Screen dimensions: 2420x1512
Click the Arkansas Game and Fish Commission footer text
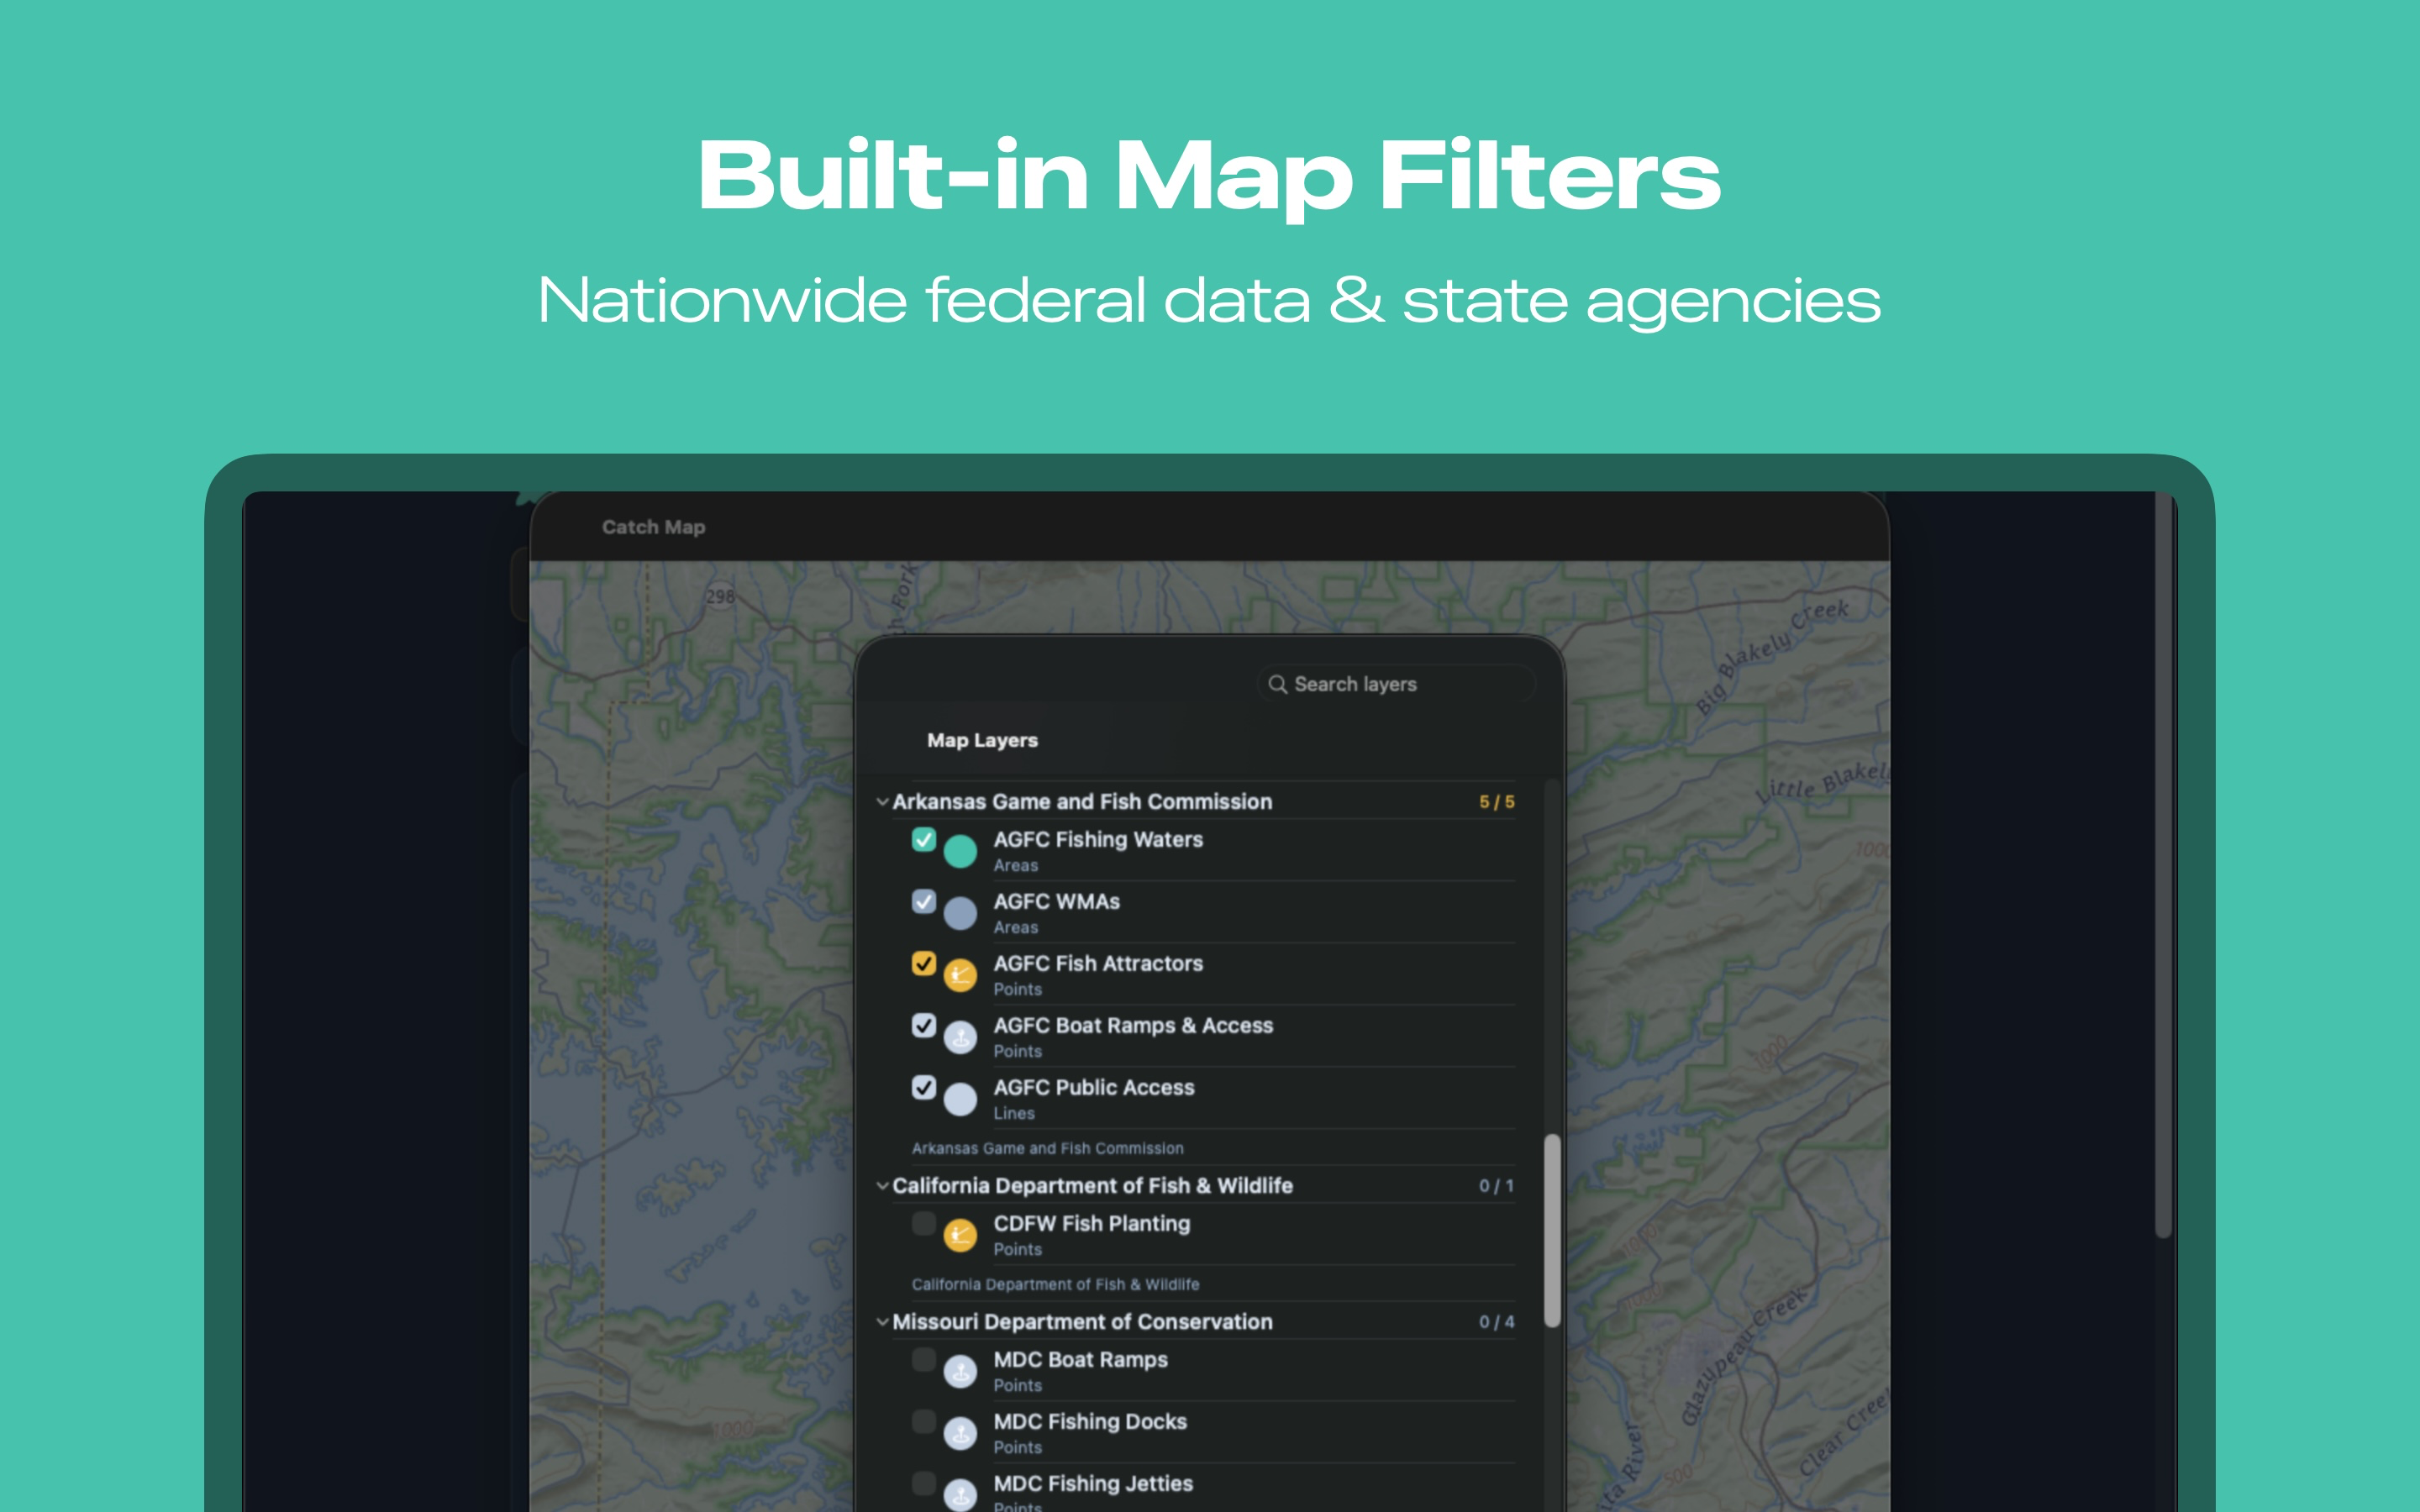point(1047,1148)
